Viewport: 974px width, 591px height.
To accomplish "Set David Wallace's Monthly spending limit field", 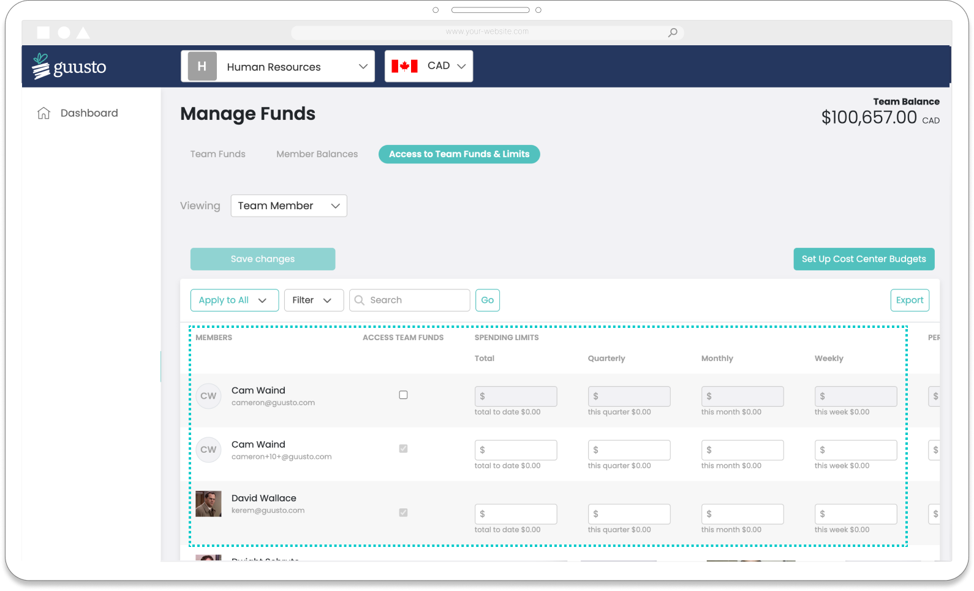I will point(742,515).
